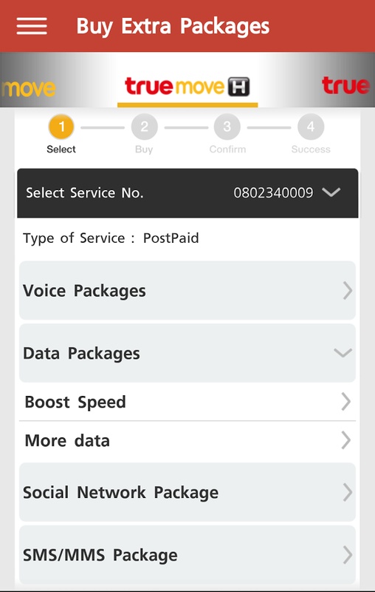Select the More data option
The width and height of the screenshot is (375, 592).
tap(187, 440)
